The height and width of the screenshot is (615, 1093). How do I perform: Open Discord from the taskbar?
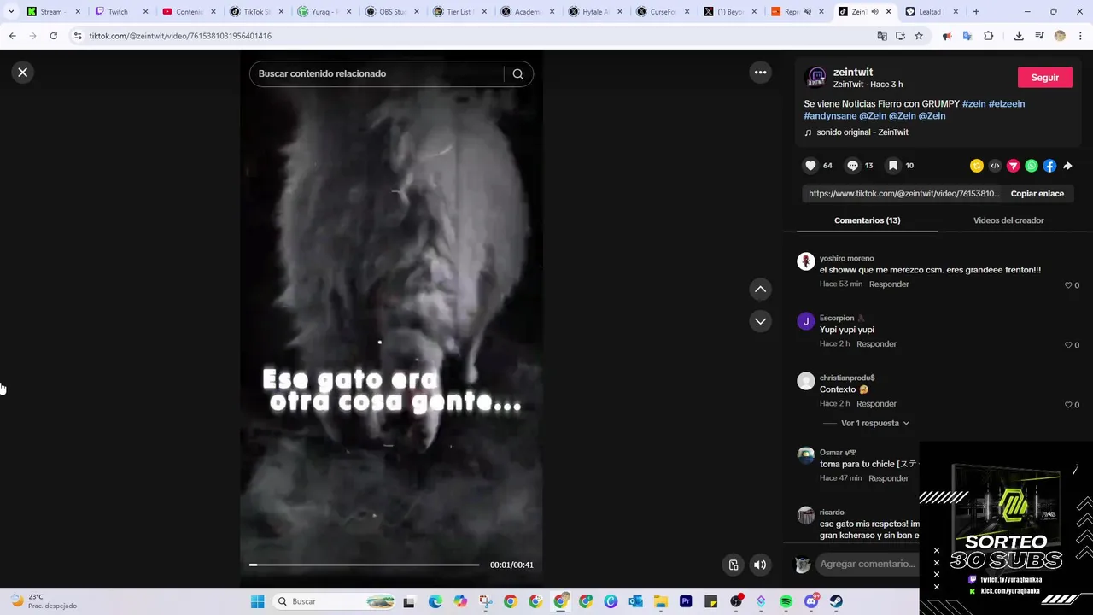click(x=811, y=601)
